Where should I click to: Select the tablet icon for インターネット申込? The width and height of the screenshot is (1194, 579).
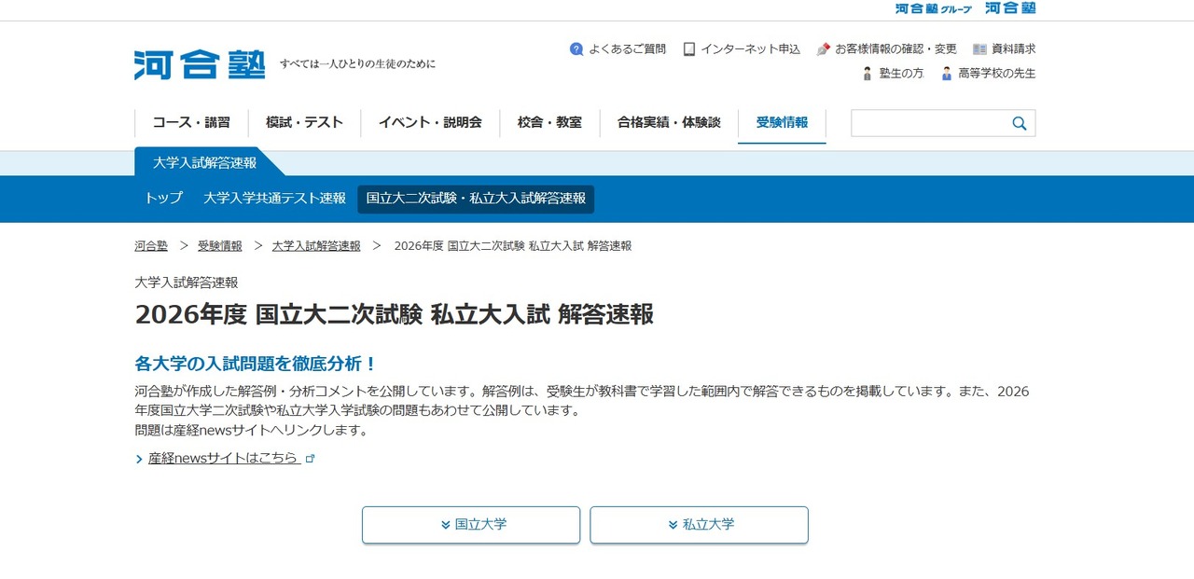coord(689,48)
